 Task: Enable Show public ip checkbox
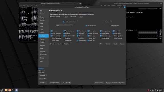(113, 38)
